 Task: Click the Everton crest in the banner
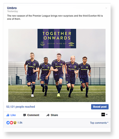click(42, 44)
